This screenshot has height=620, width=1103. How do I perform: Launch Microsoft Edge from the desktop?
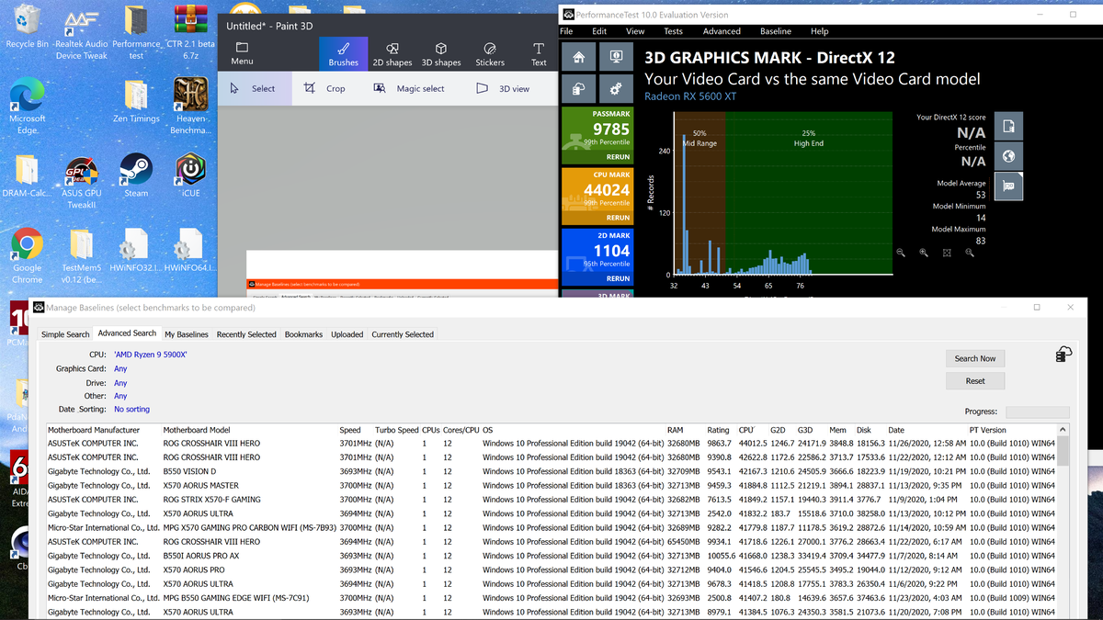(x=28, y=107)
